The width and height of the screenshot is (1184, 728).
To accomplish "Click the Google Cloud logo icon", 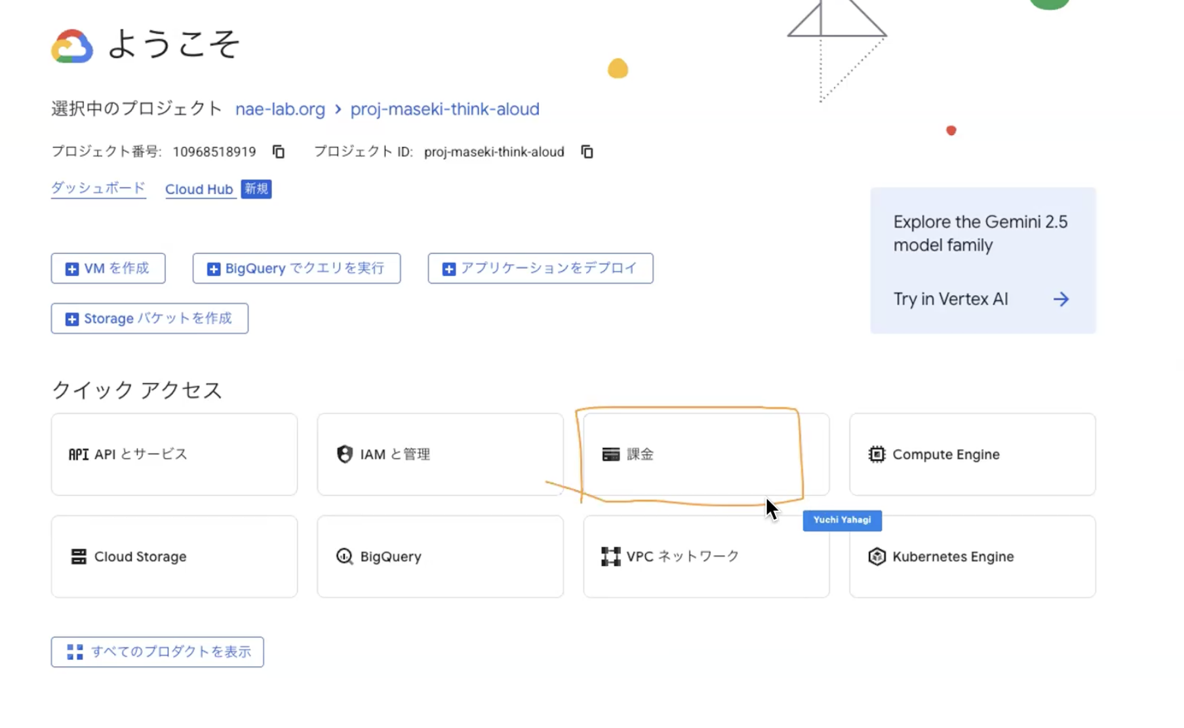I will [72, 46].
